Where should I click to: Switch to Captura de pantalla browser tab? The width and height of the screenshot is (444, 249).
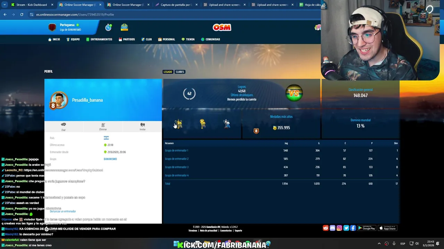point(176,5)
